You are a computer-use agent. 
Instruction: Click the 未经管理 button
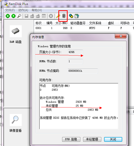tap(92, 139)
